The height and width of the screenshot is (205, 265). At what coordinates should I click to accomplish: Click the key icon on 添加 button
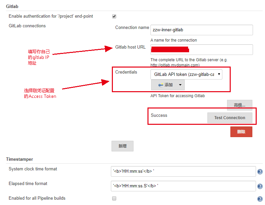click(160, 85)
